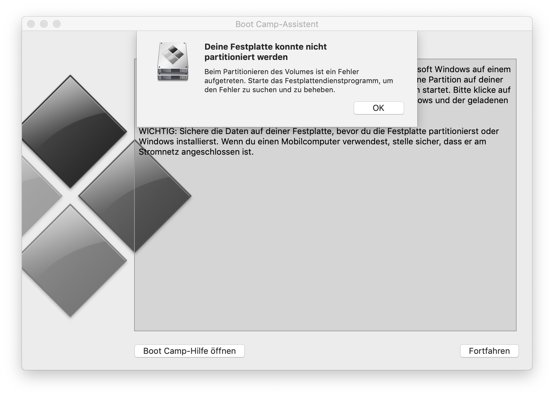Click the Fortfahren button
The image size is (554, 397).
coord(489,351)
